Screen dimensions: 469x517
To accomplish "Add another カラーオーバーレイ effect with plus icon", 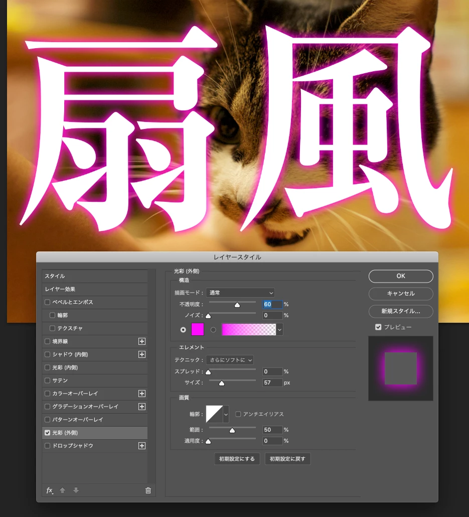I will pos(142,394).
